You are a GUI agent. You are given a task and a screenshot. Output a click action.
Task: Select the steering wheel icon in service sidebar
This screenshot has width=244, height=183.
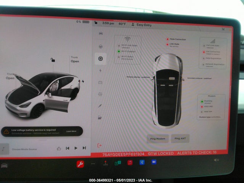coord(101,47)
